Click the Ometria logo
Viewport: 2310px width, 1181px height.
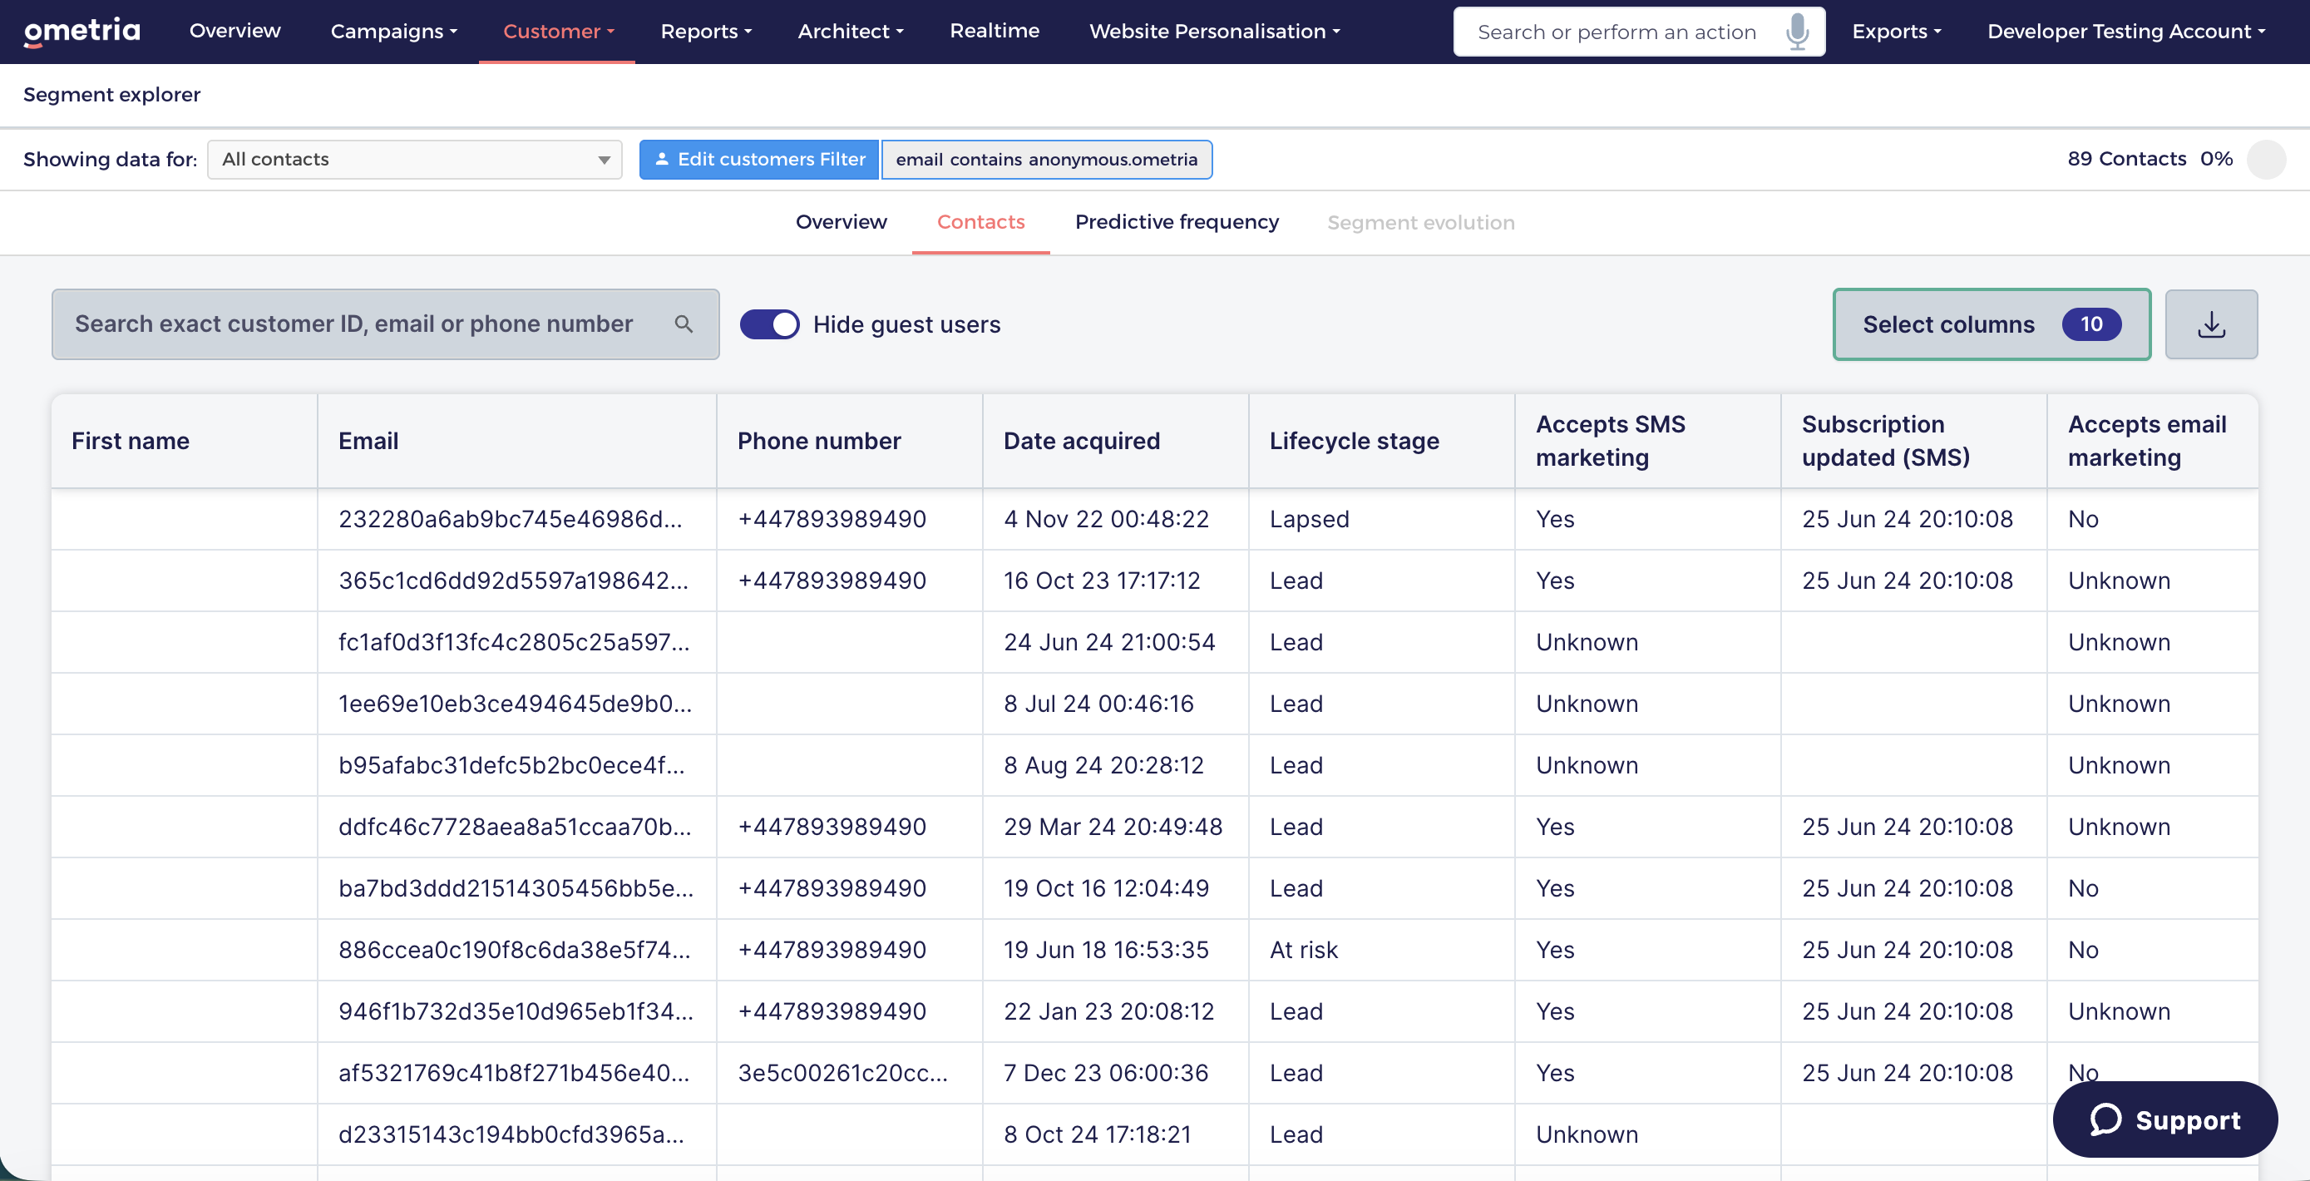pos(81,32)
